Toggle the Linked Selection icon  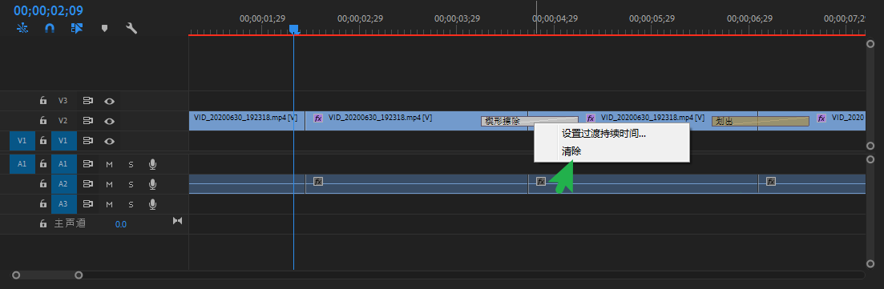[x=77, y=28]
